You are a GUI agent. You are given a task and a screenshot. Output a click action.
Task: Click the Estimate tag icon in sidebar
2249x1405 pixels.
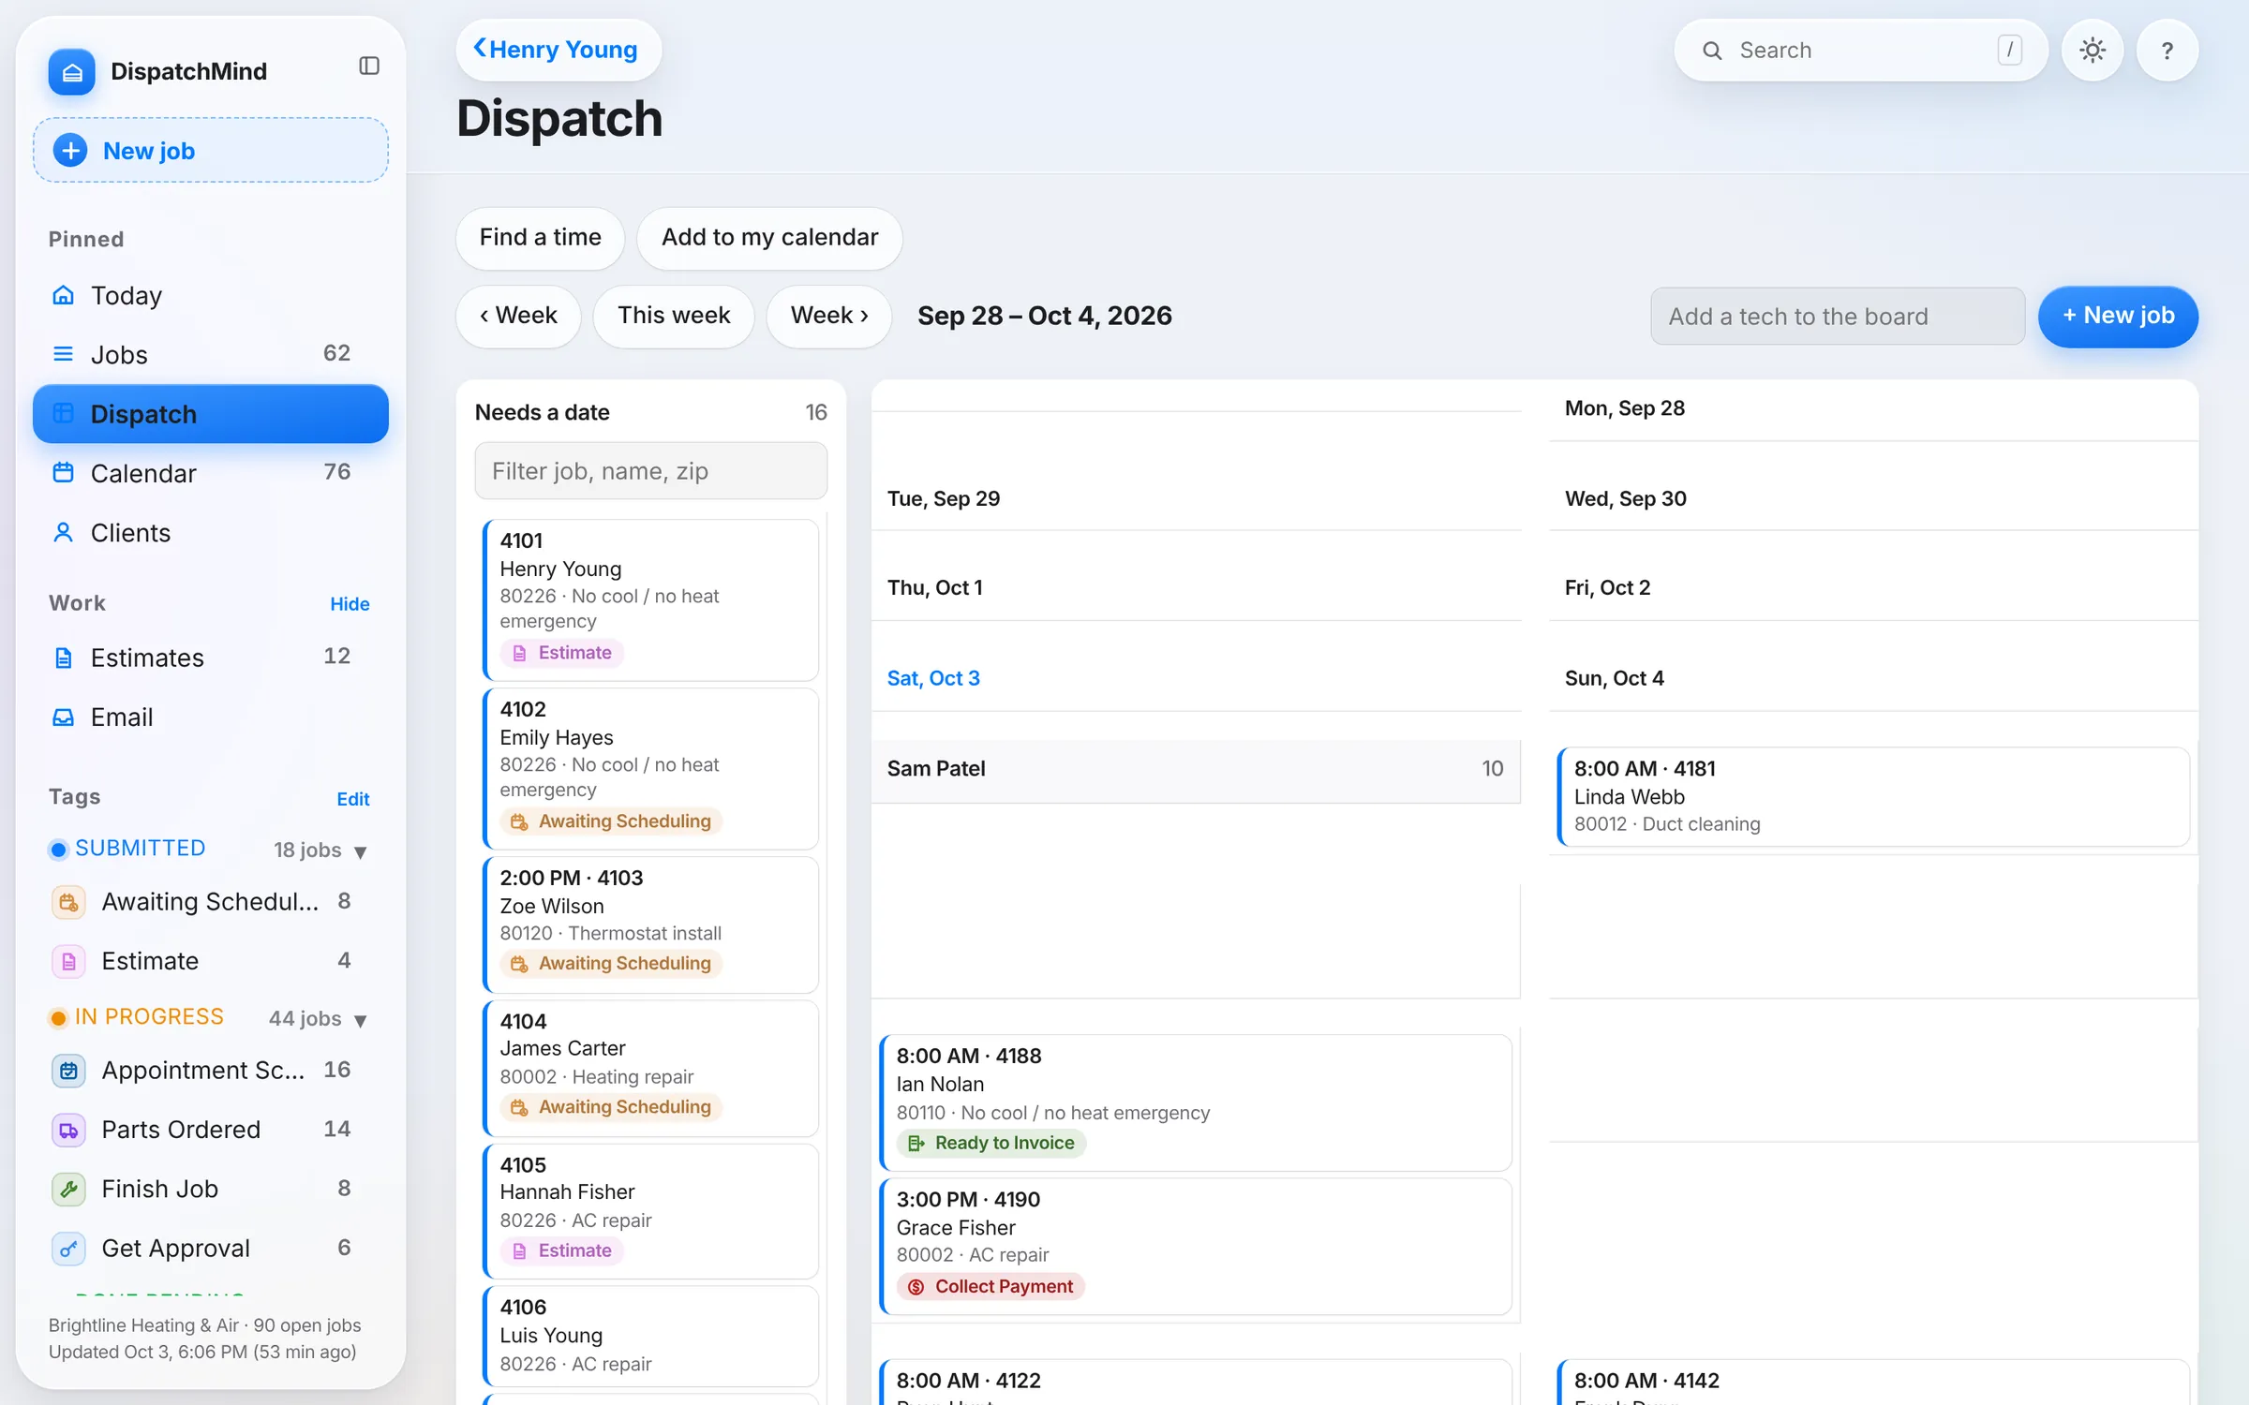[68, 961]
